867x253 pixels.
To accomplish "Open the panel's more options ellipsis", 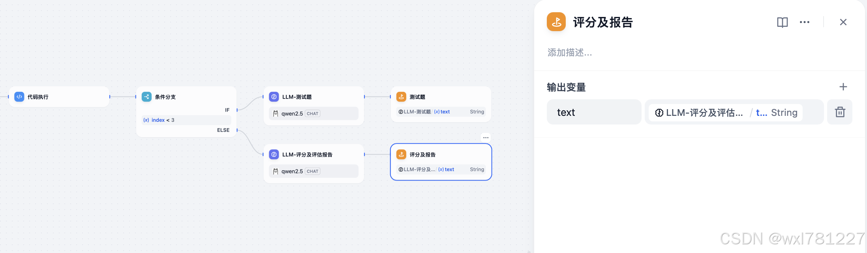I will 805,22.
